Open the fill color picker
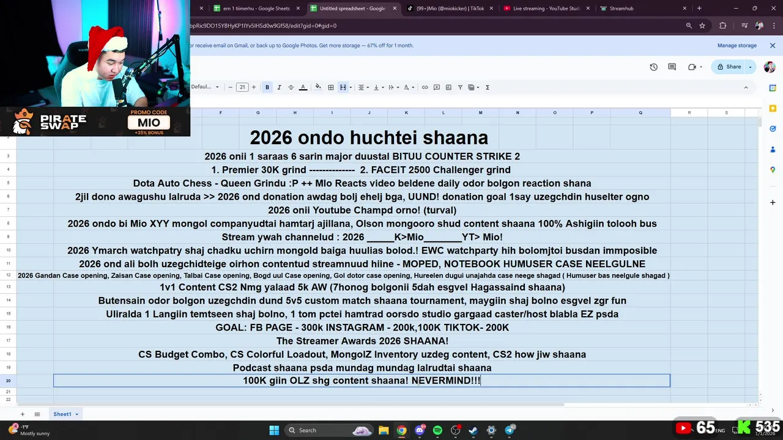Screen dimensions: 783x440 coord(317,87)
